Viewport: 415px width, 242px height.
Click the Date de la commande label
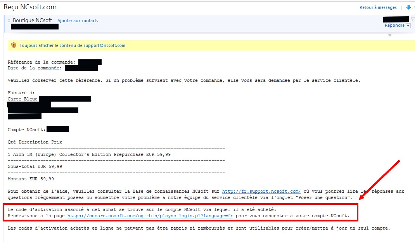point(35,68)
